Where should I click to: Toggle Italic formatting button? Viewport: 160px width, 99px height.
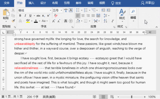25,16
